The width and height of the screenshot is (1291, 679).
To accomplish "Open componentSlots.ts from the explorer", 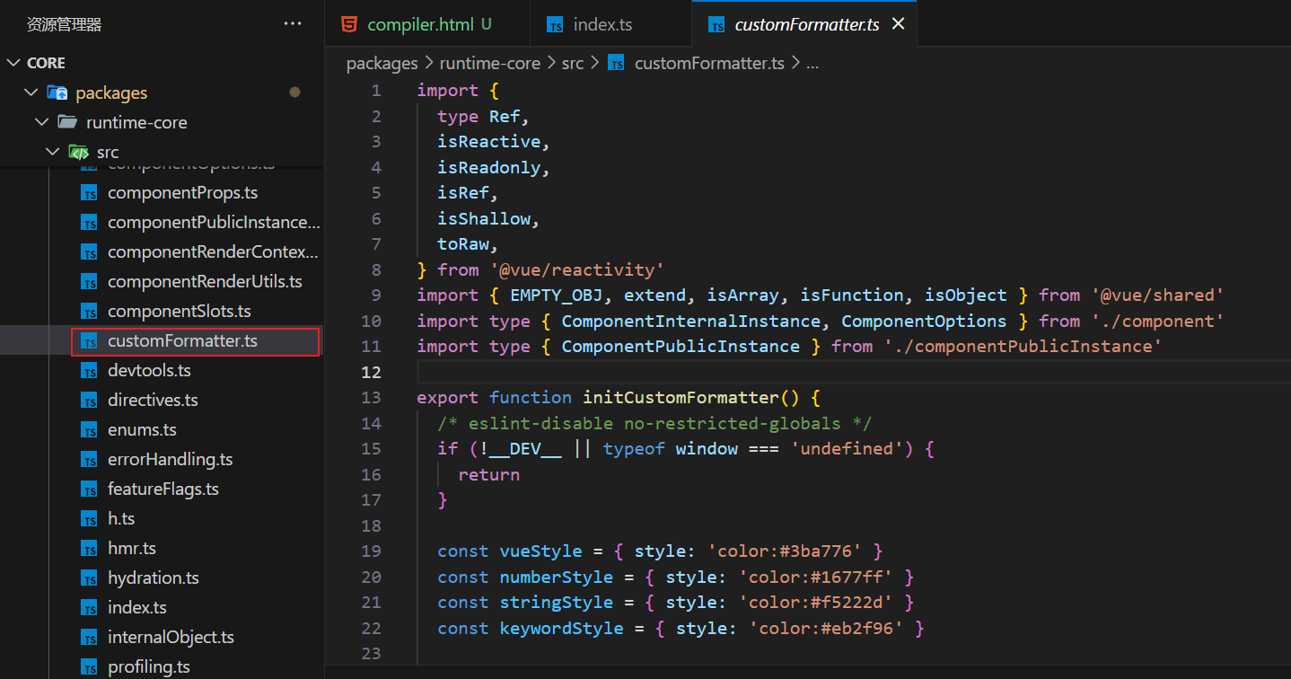I will click(x=179, y=312).
